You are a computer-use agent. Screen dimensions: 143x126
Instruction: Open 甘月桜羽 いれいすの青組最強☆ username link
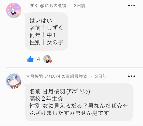(57, 76)
